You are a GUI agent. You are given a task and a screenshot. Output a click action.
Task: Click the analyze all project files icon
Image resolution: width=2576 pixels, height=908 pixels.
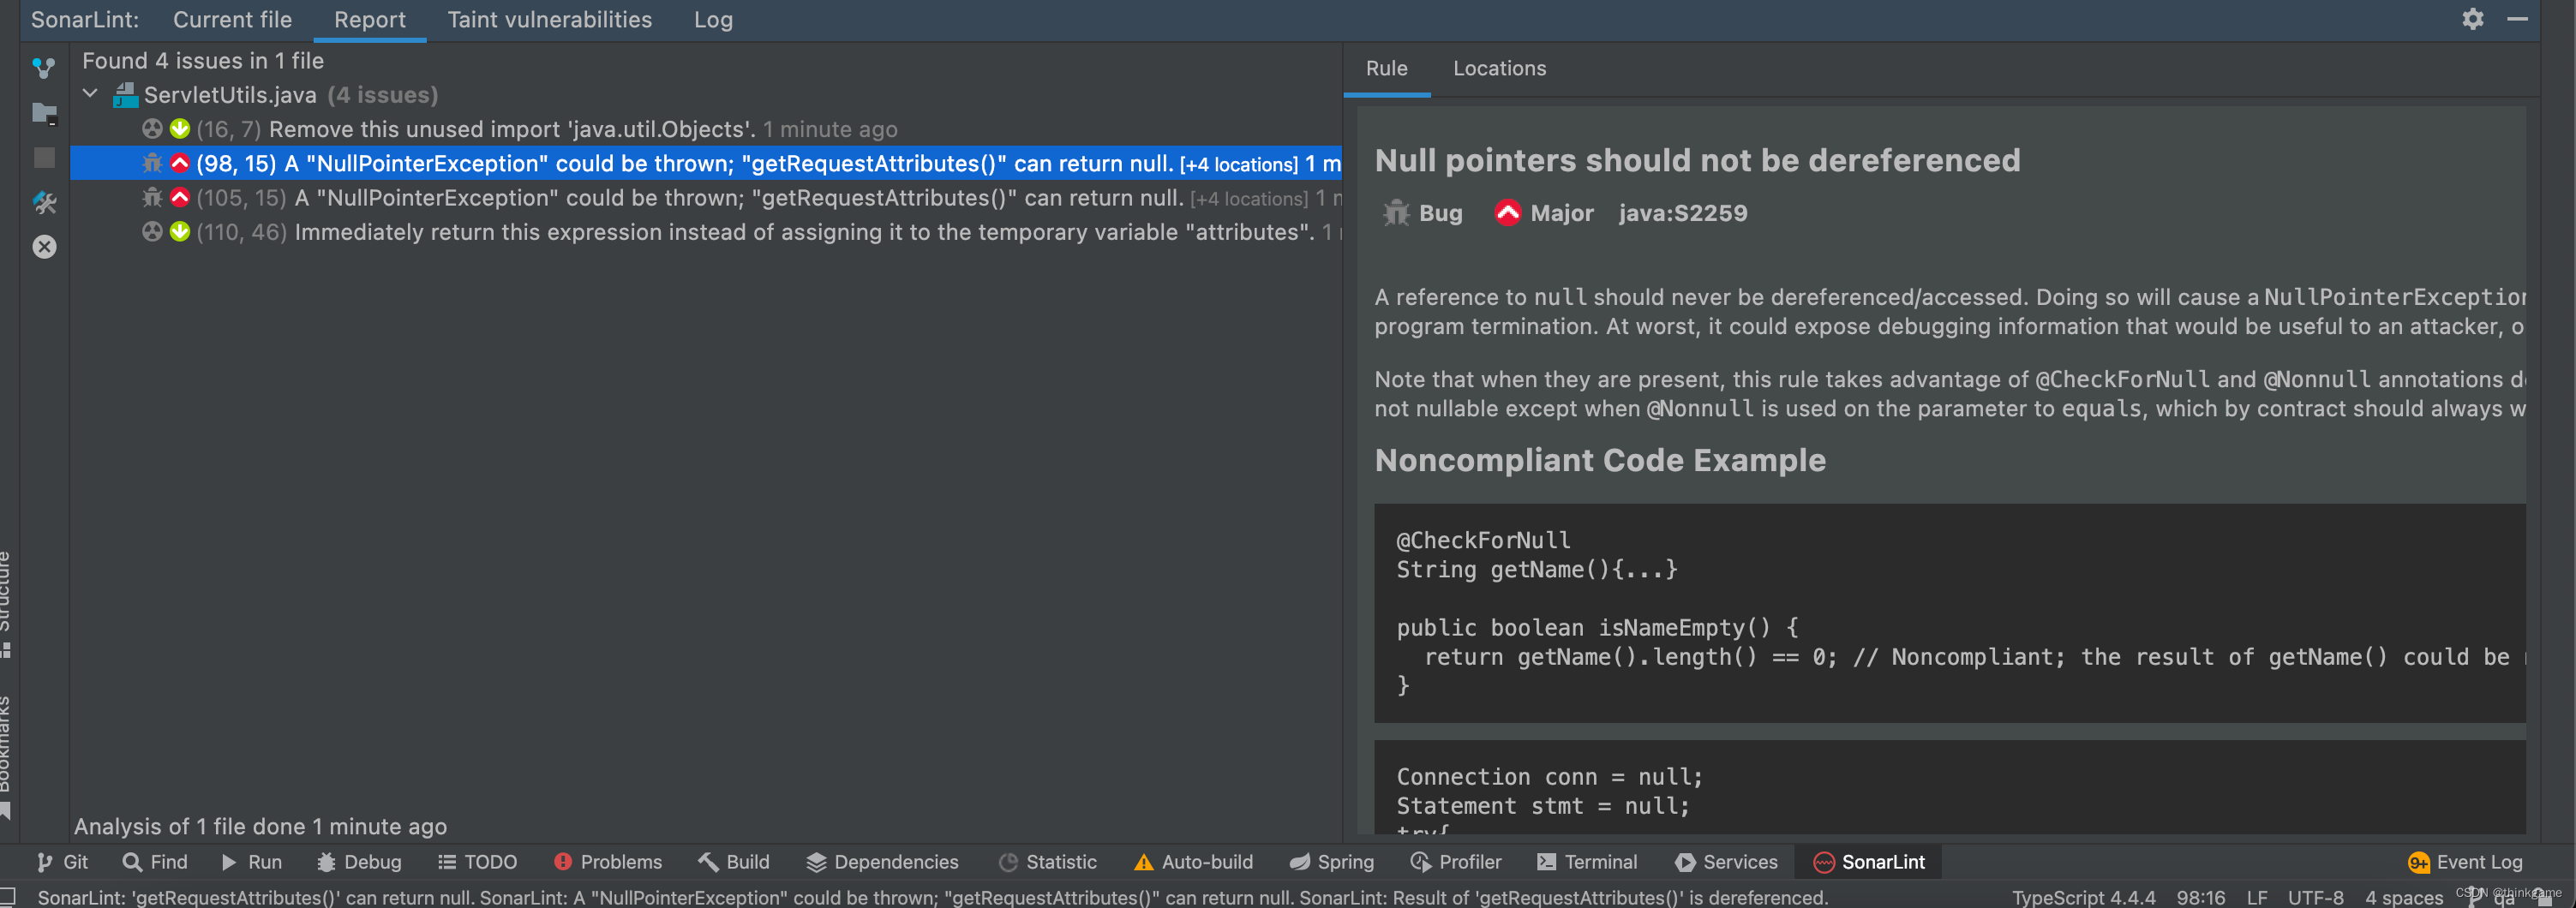coord(44,113)
